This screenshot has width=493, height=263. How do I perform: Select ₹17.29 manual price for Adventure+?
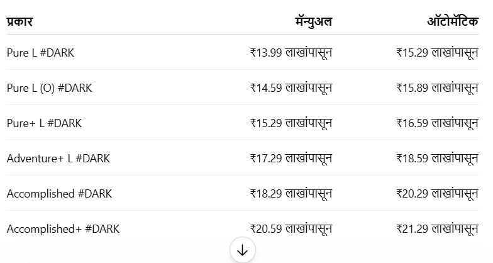point(291,159)
